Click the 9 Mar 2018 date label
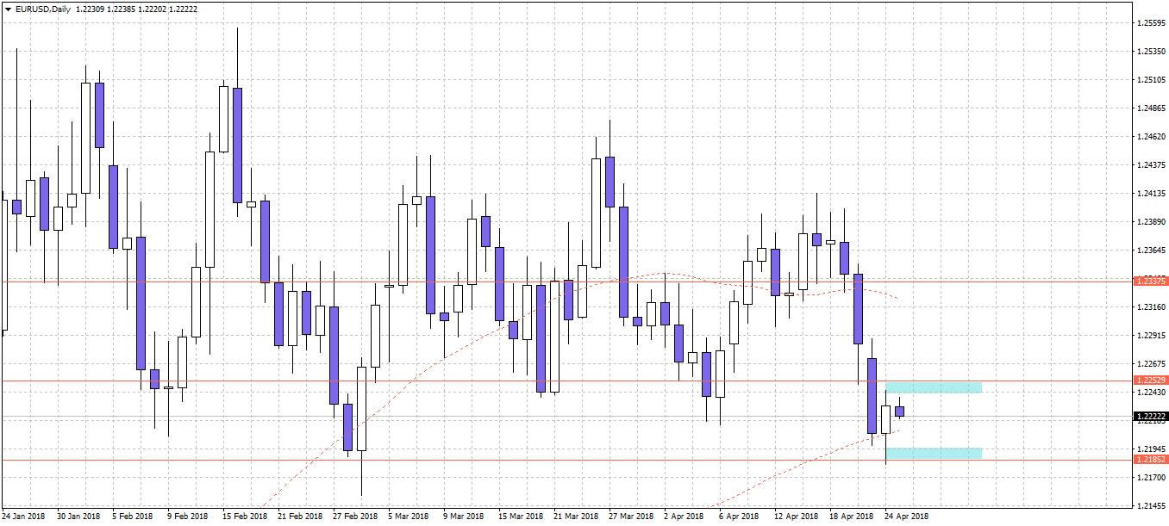Screen dimensions: 1169x526 coord(464,517)
